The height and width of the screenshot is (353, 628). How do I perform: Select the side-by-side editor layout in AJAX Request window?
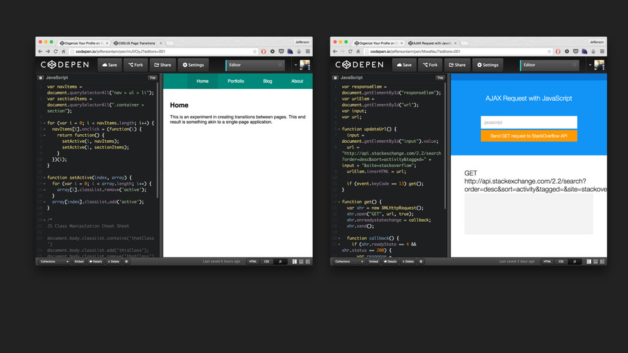tap(589, 261)
